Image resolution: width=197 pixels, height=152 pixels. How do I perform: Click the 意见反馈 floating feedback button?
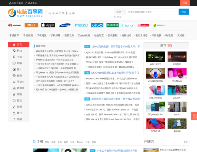pyautogui.click(x=194, y=116)
